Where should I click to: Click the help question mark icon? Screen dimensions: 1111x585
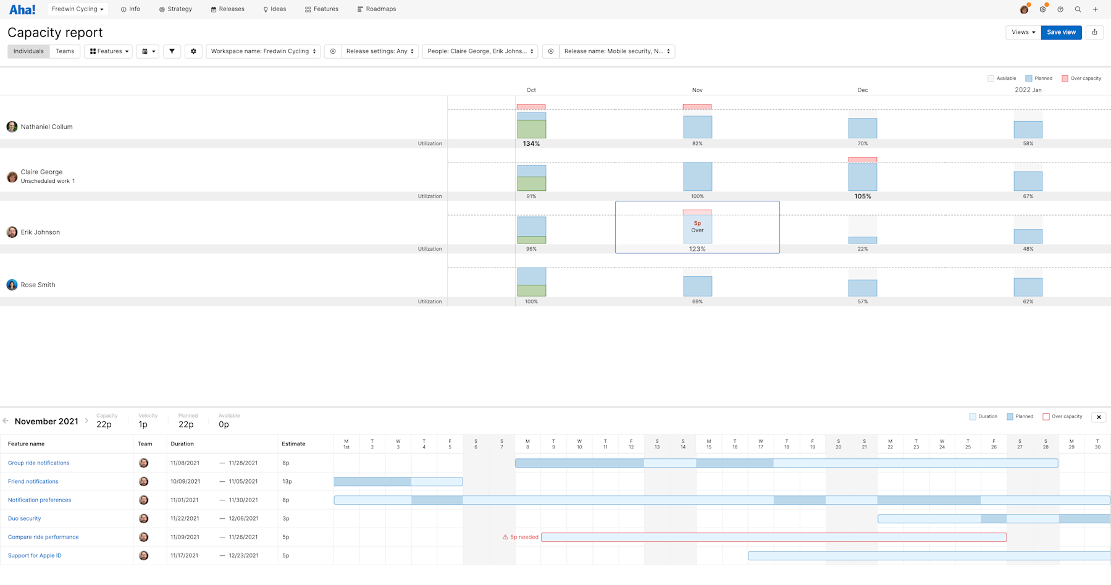(1060, 9)
